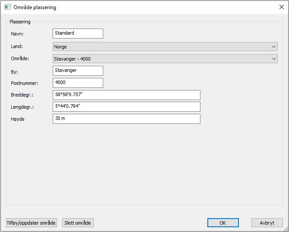
Task: Click the Postnummer: label text
Action: pyautogui.click(x=24, y=83)
